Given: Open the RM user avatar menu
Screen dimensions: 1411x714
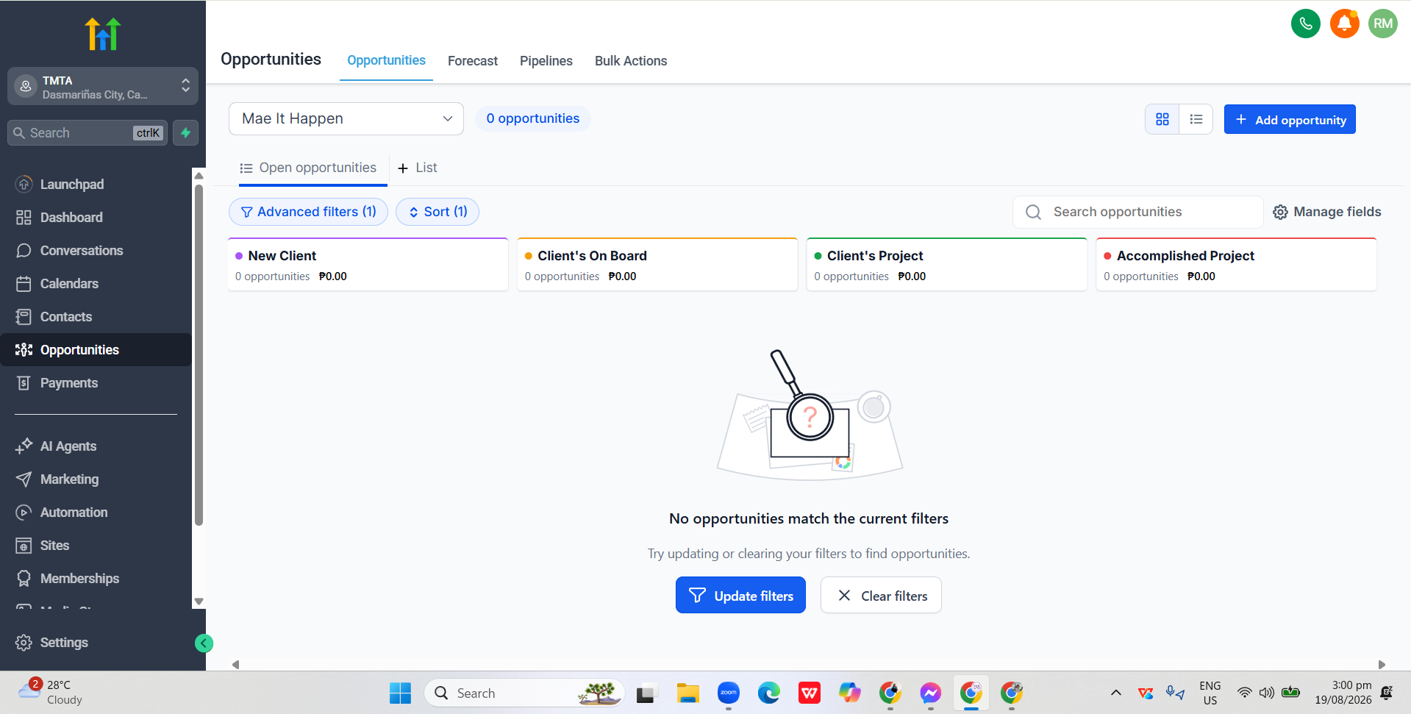Looking at the screenshot, I should pyautogui.click(x=1382, y=24).
